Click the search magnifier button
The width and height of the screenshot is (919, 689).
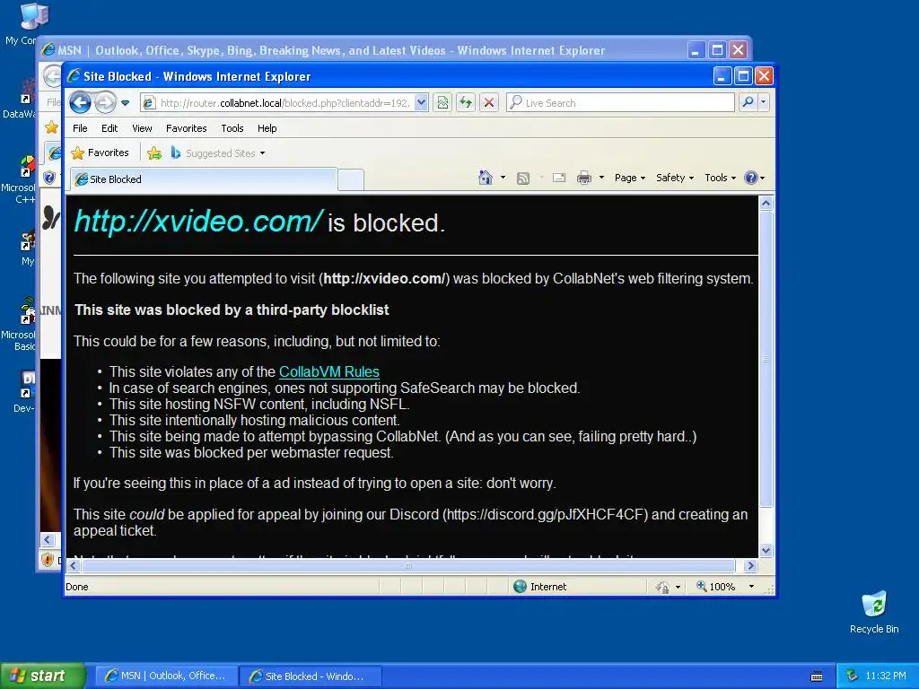(748, 102)
